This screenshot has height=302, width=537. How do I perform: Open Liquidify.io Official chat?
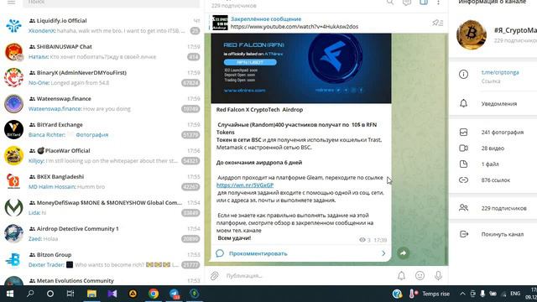pyautogui.click(x=102, y=26)
